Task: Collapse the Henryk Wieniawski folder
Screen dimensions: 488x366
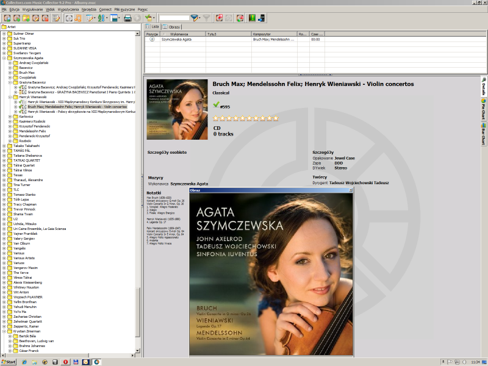Action: point(10,97)
